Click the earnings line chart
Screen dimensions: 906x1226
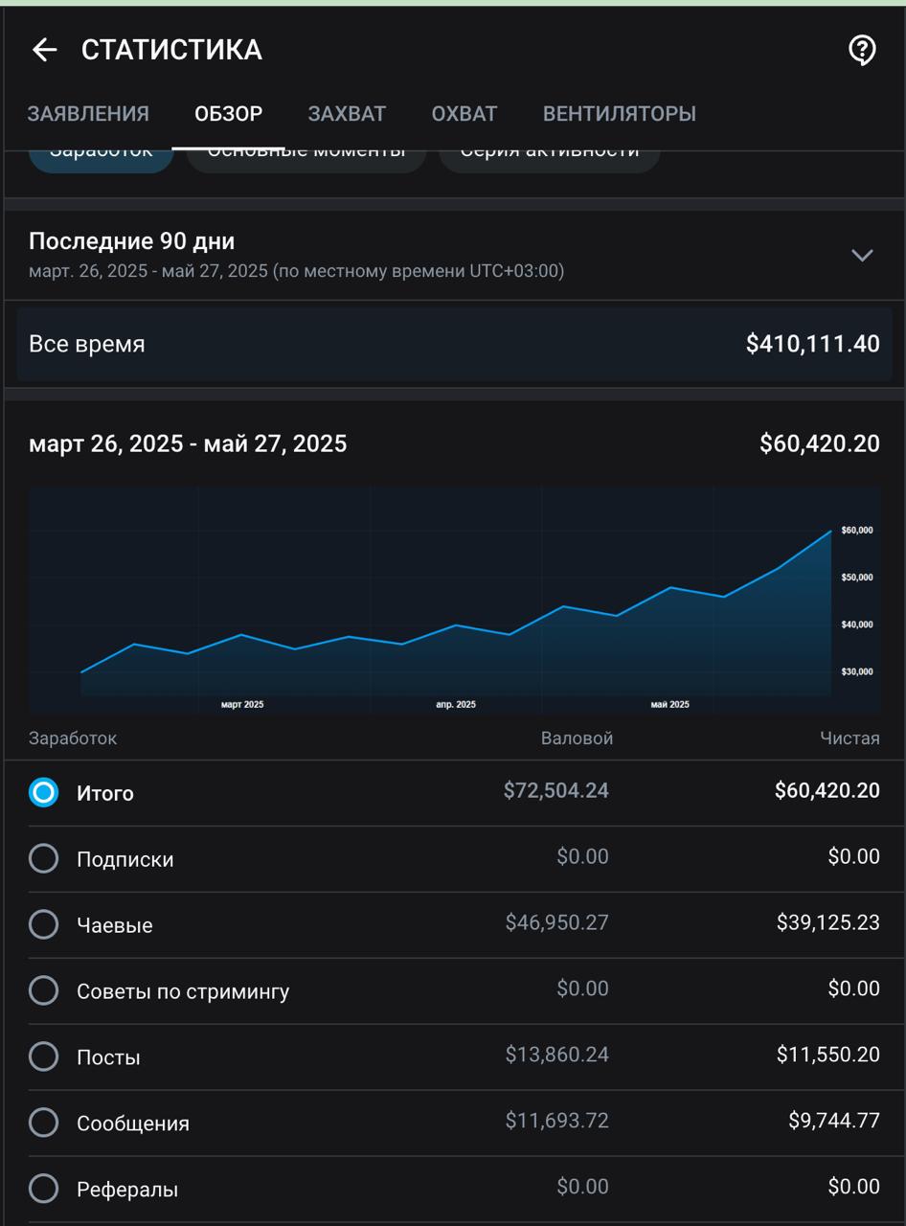454,600
